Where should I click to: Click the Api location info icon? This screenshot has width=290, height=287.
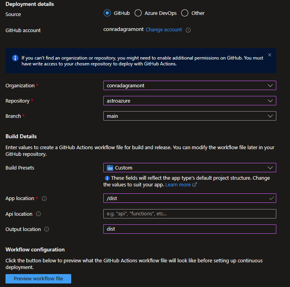click(x=38, y=214)
